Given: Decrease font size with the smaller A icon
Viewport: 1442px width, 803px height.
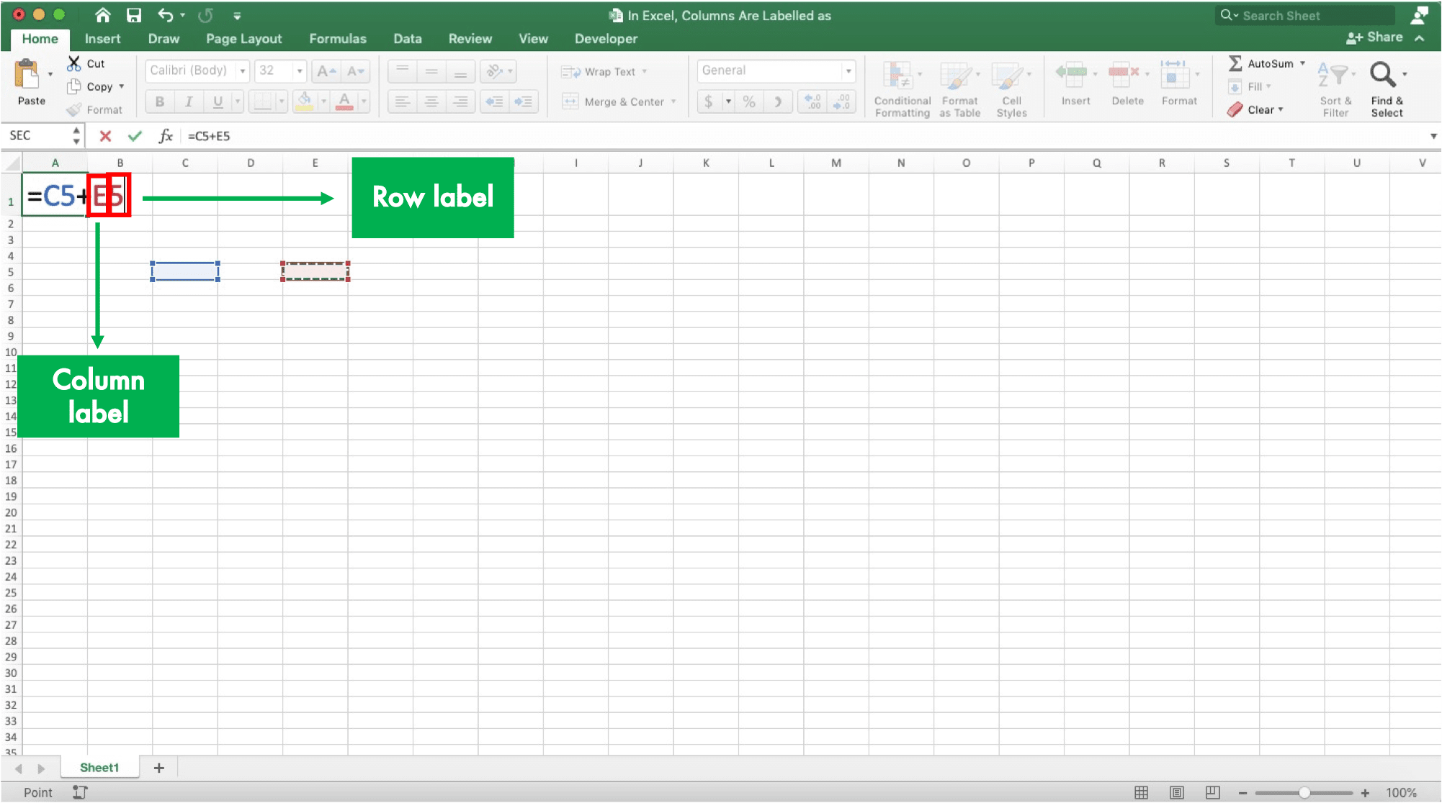Looking at the screenshot, I should pyautogui.click(x=355, y=71).
